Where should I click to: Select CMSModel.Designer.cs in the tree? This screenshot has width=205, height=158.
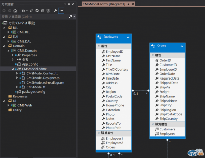coord(43,78)
